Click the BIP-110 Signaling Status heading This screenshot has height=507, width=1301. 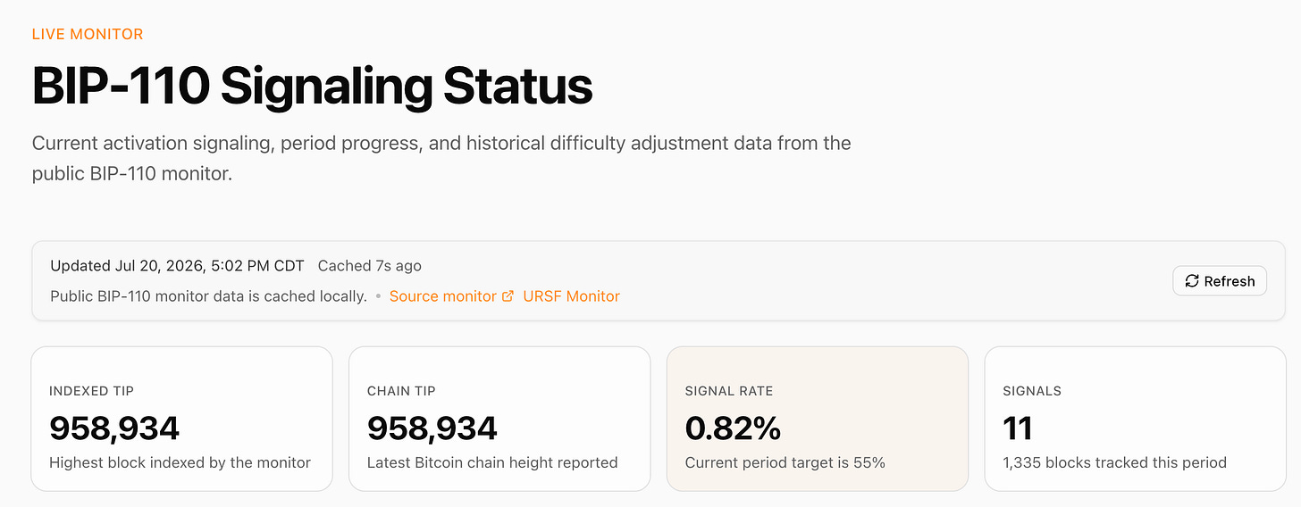[x=312, y=87]
